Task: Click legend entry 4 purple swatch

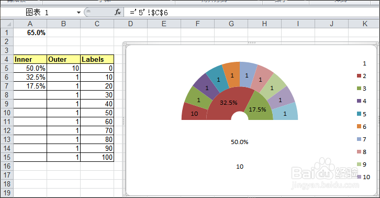Action: pyautogui.click(x=359, y=101)
